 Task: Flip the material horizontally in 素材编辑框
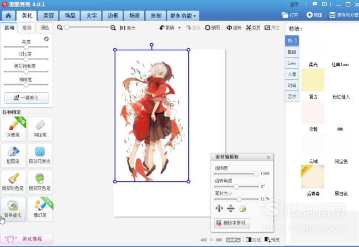coord(219,208)
